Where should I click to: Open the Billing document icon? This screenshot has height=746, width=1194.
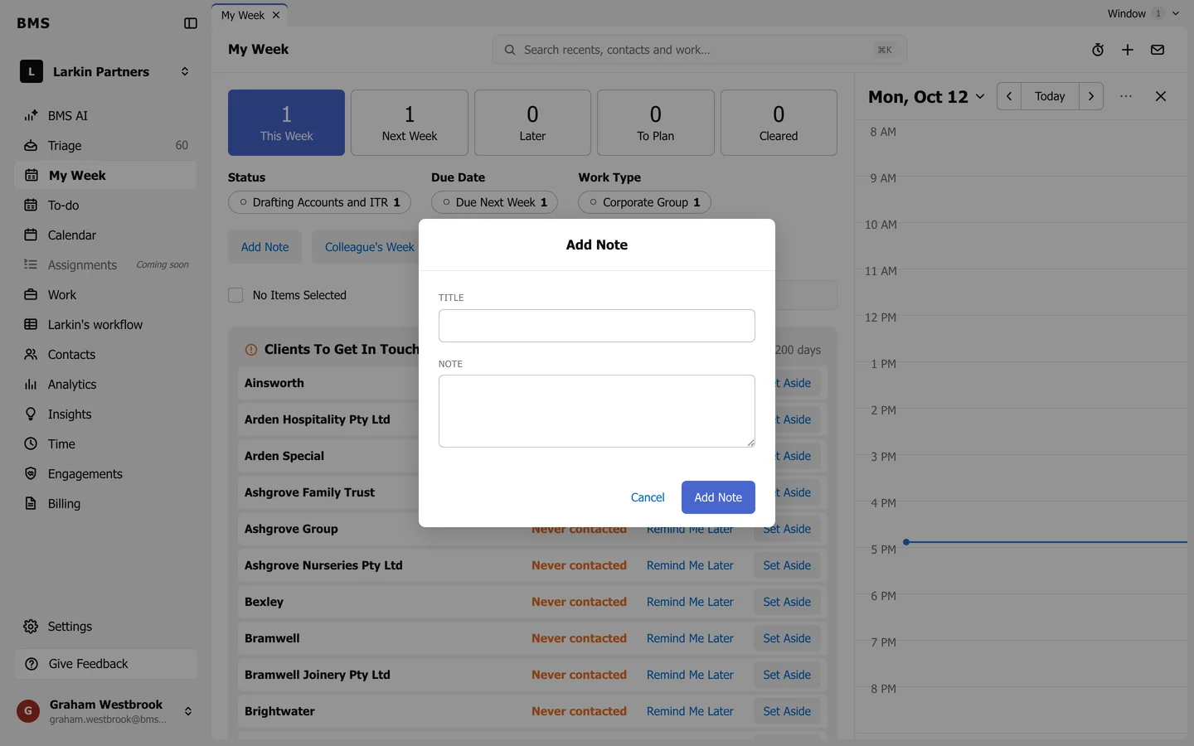pyautogui.click(x=31, y=504)
